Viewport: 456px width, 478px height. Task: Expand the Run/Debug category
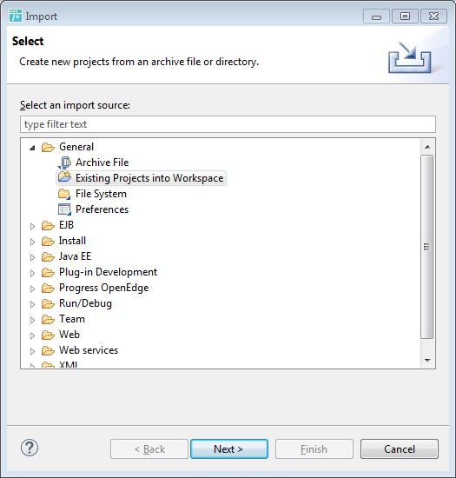click(32, 304)
